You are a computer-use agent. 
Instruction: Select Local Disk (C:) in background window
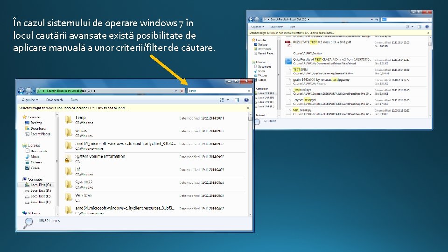click(266, 93)
